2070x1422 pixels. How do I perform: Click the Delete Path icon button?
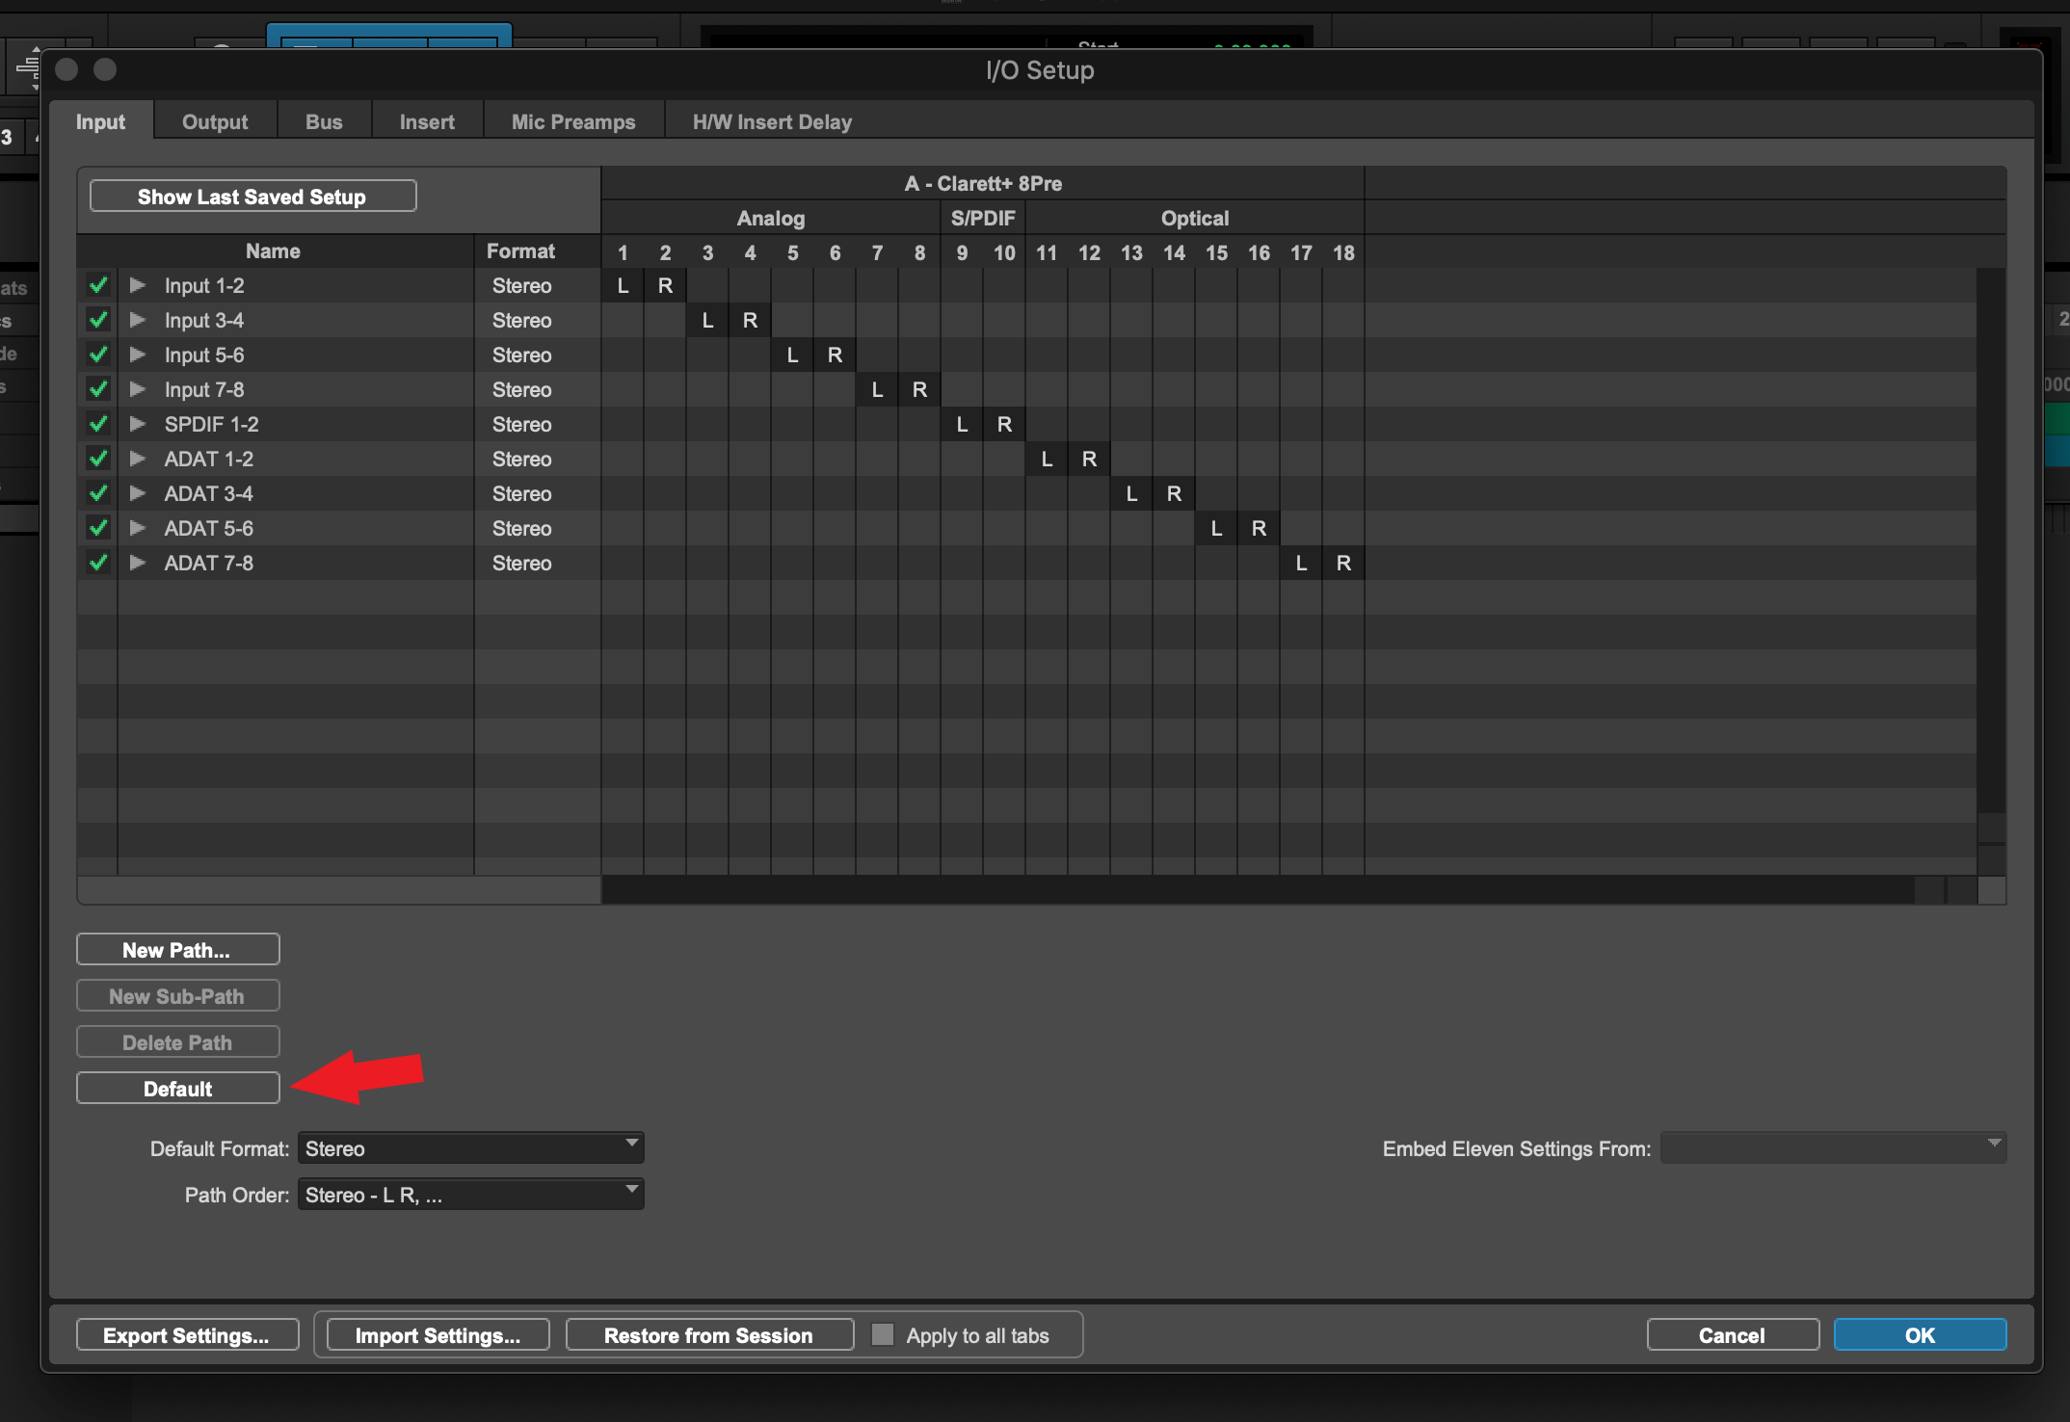point(177,1041)
